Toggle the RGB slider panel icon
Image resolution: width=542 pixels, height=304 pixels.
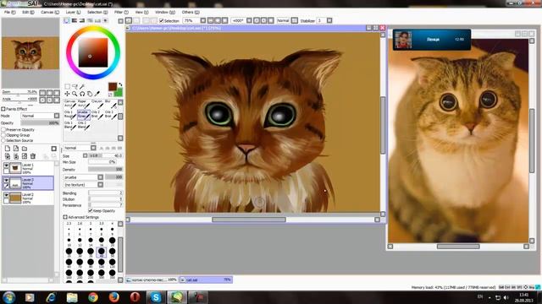75,20
